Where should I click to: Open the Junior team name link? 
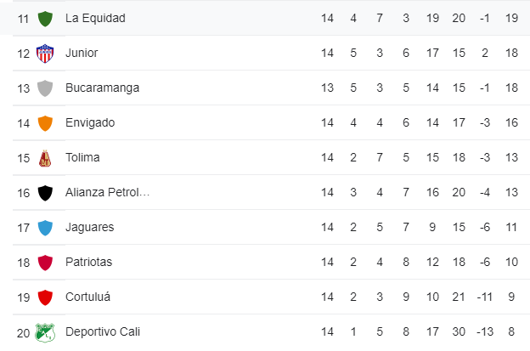click(82, 53)
